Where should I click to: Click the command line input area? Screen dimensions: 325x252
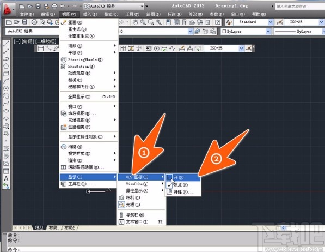[166, 249]
